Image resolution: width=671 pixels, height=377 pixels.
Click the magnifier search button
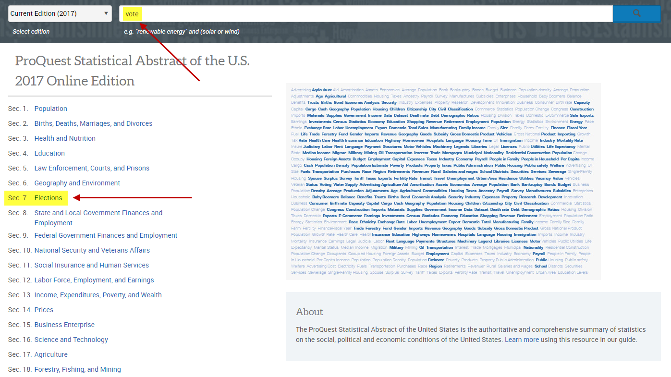point(637,13)
